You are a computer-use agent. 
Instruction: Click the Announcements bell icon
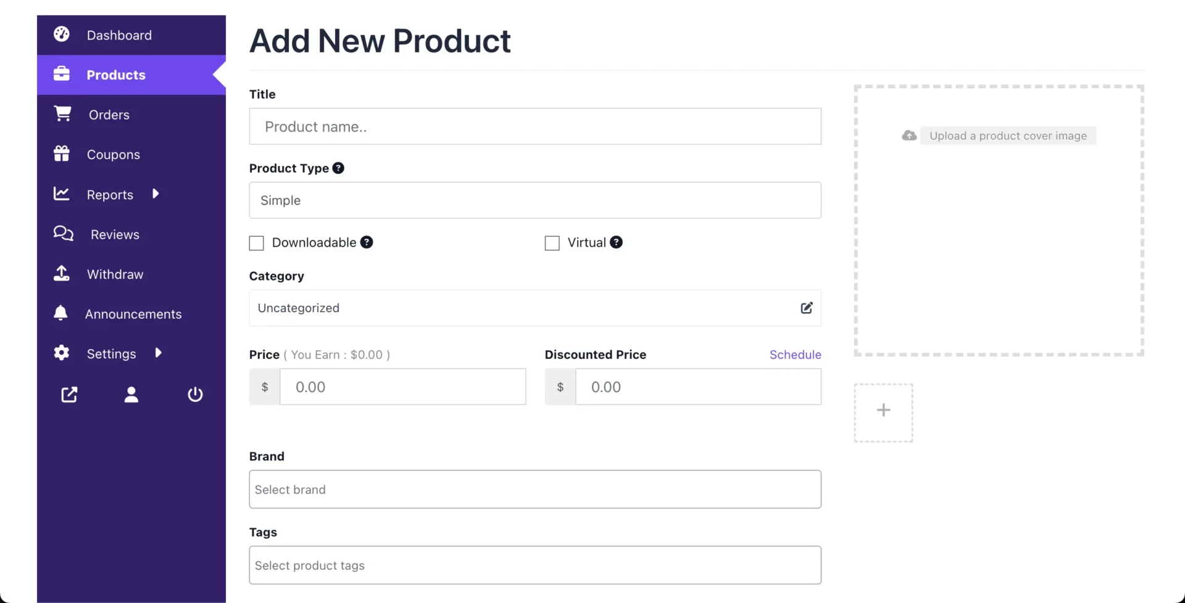pyautogui.click(x=60, y=313)
